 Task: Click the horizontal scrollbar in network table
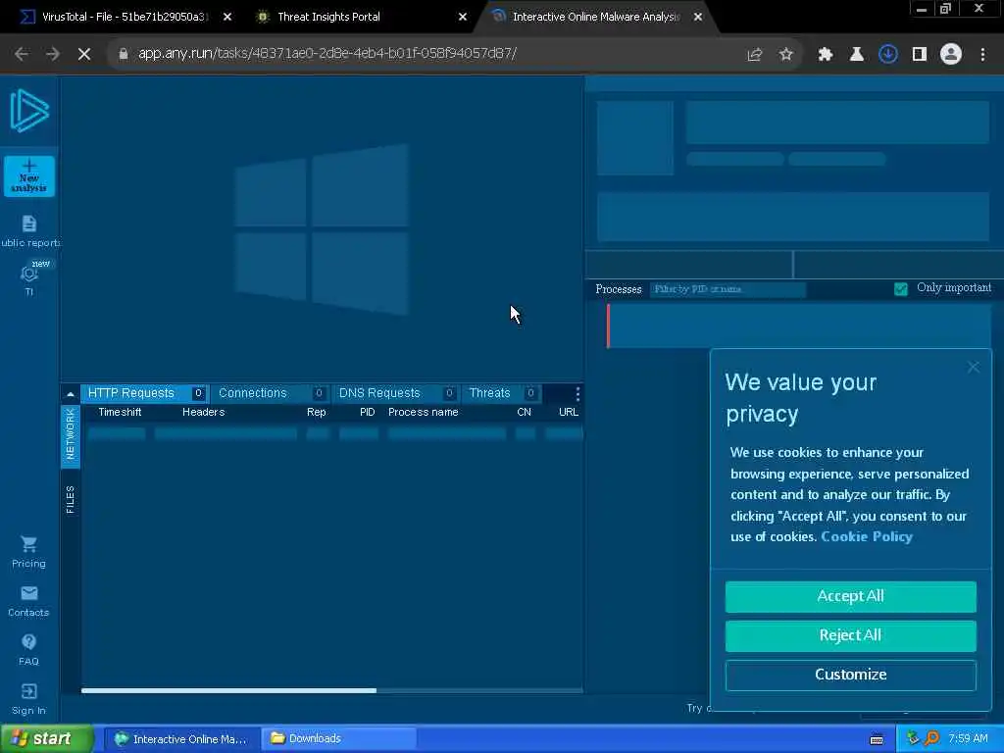coord(228,690)
